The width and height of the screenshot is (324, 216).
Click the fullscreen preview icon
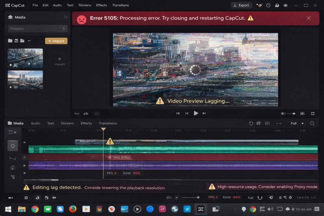click(x=313, y=114)
